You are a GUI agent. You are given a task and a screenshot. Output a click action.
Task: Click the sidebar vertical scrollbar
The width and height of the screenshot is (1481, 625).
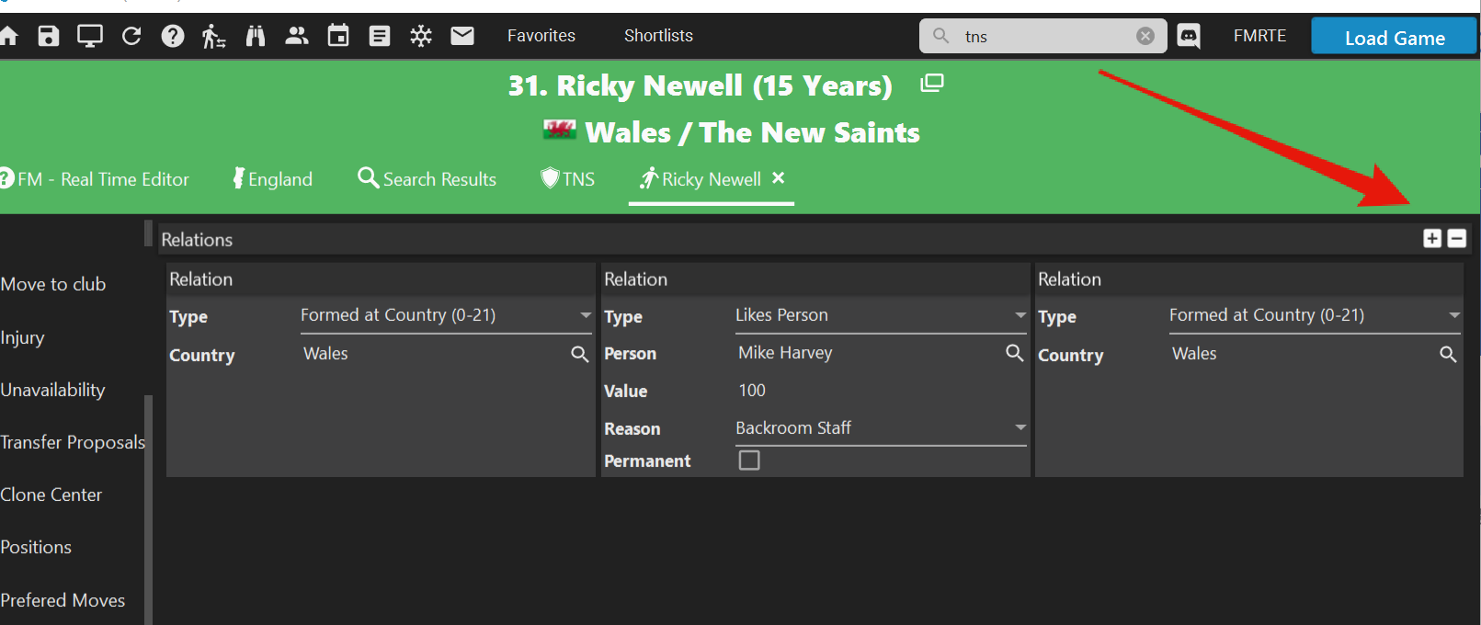click(148, 510)
